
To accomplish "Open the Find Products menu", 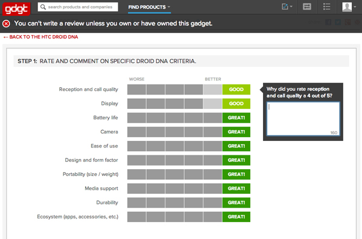I will [149, 7].
